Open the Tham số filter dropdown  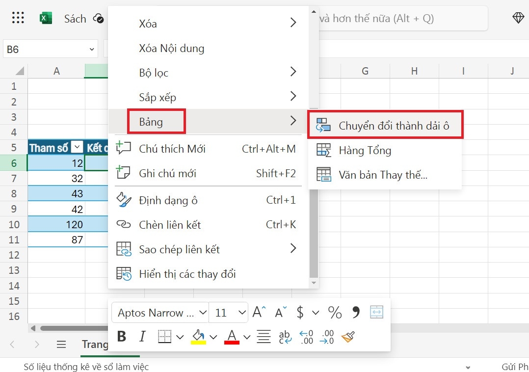click(x=77, y=147)
